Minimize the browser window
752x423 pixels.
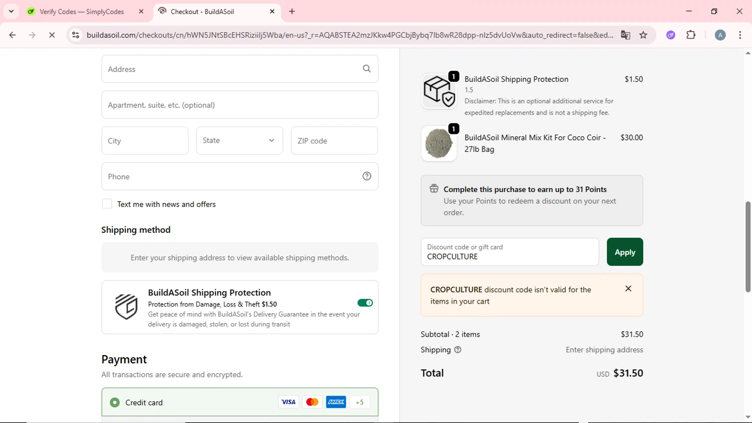(x=689, y=11)
